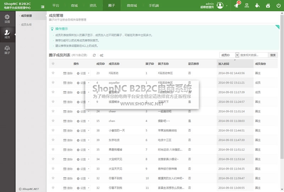Click the power logout icon
The height and width of the screenshot is (192, 284).
[x=279, y=6]
